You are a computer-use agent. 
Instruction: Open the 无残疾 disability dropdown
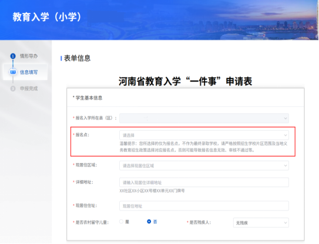261,223
